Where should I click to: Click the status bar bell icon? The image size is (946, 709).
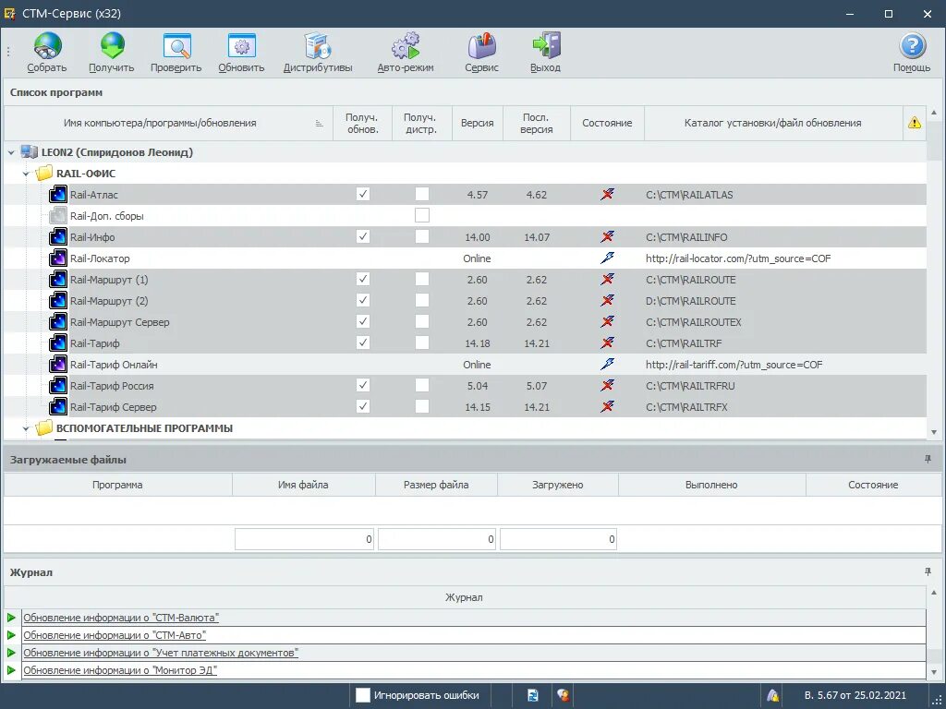point(773,695)
